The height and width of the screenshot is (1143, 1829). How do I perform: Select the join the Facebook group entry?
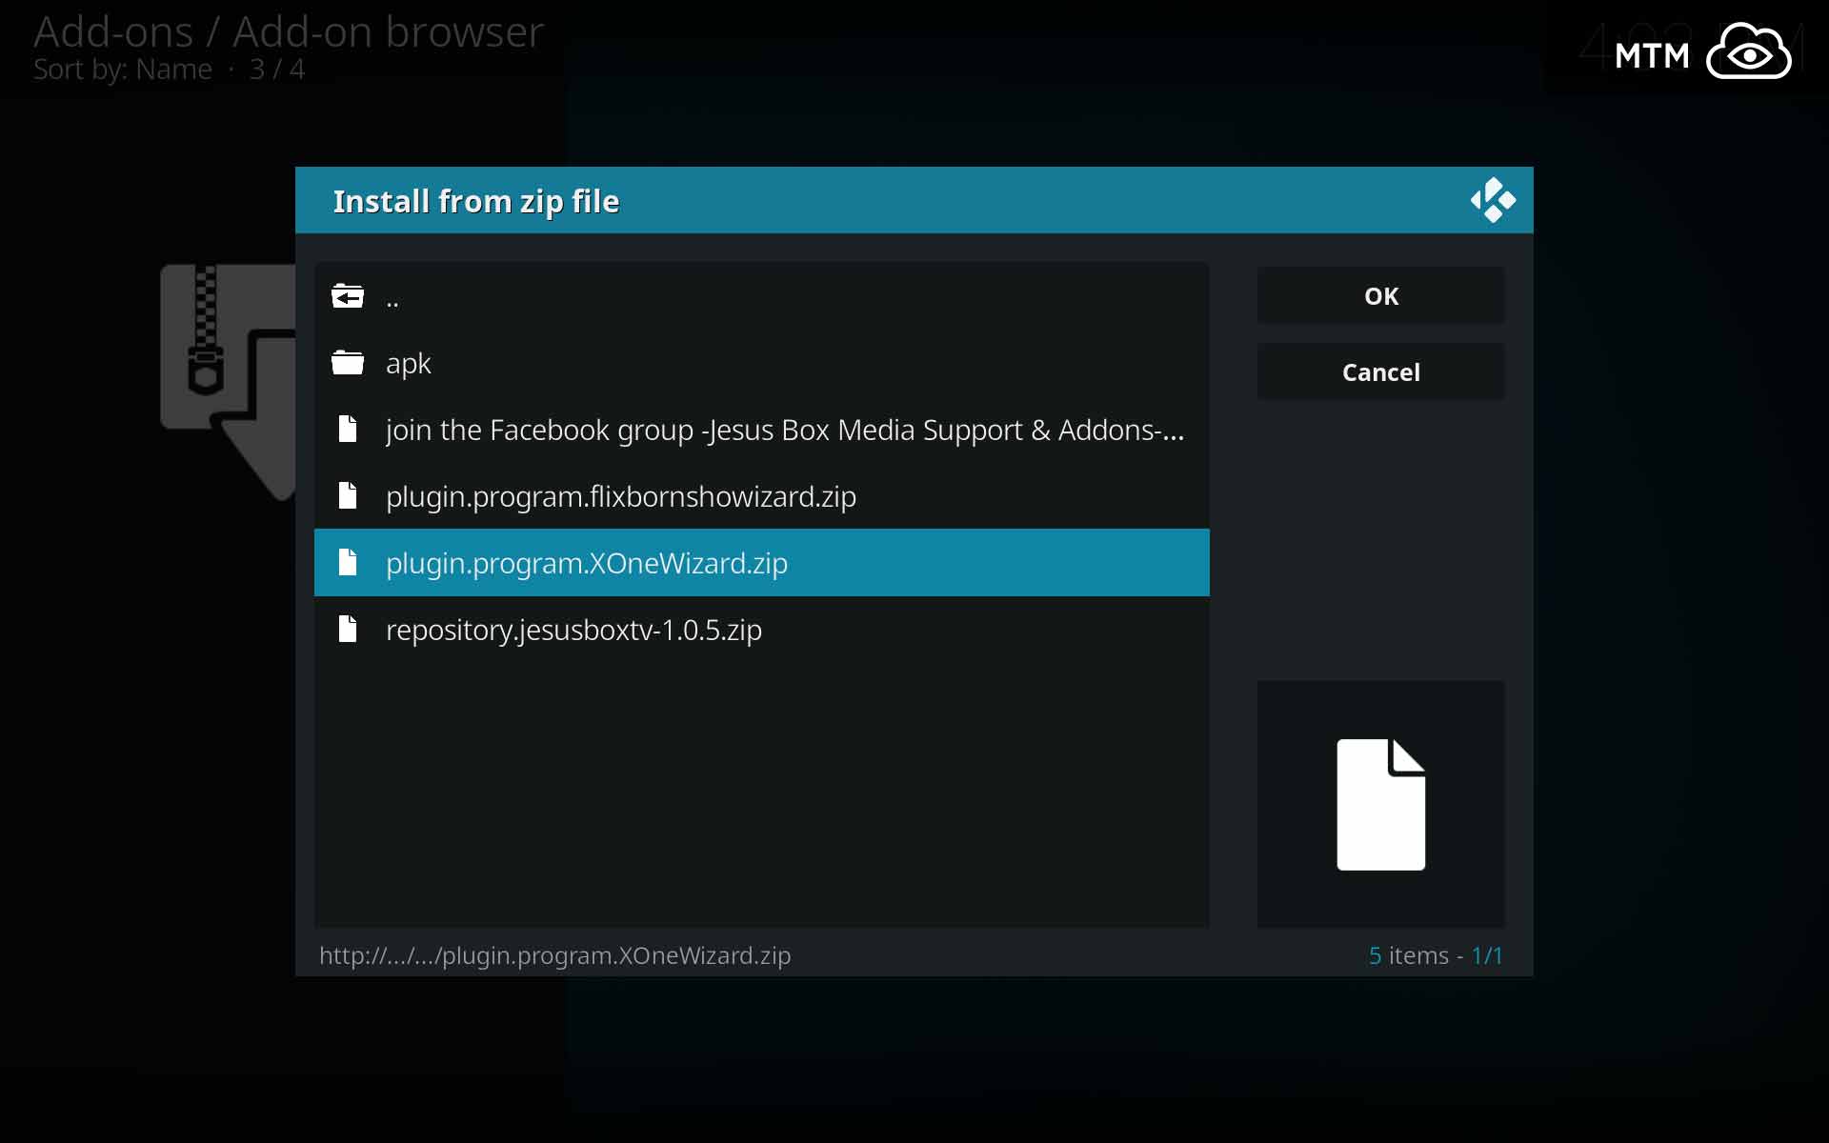[x=761, y=429]
